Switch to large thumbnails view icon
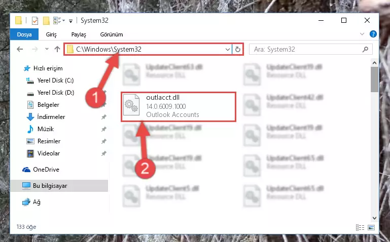 pos(371,227)
